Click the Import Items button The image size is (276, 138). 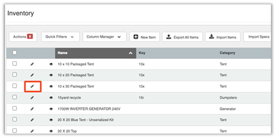tap(223, 37)
